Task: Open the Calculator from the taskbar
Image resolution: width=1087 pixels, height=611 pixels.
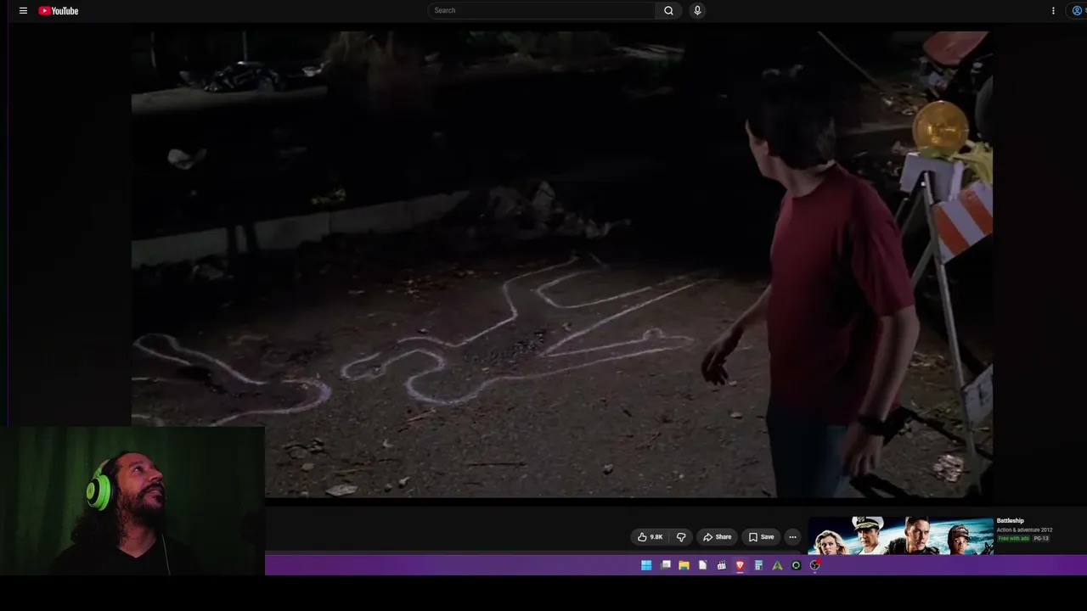Action: (x=758, y=565)
